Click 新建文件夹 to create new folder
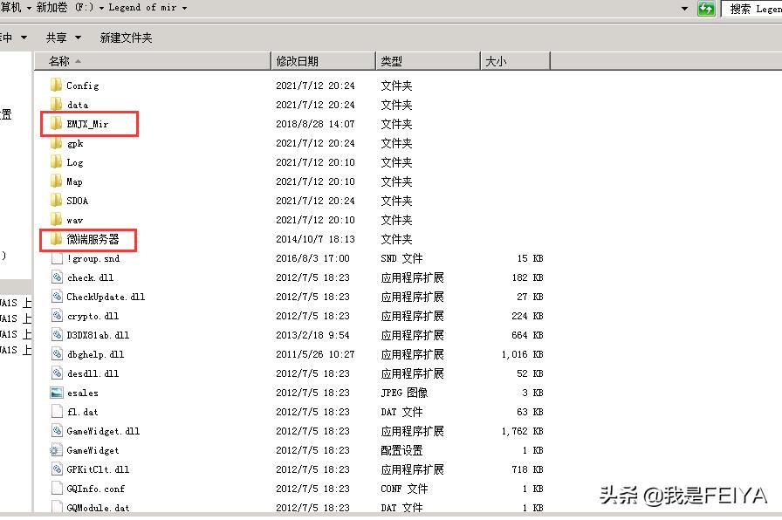This screenshot has width=782, height=520. click(x=127, y=38)
